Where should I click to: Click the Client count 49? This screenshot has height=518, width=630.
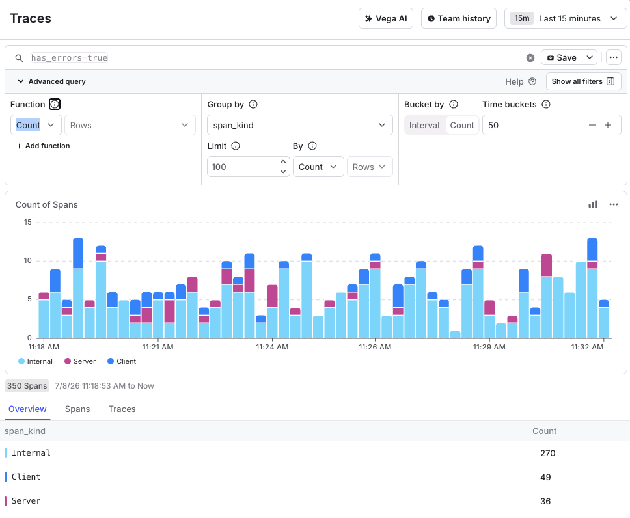[545, 478]
